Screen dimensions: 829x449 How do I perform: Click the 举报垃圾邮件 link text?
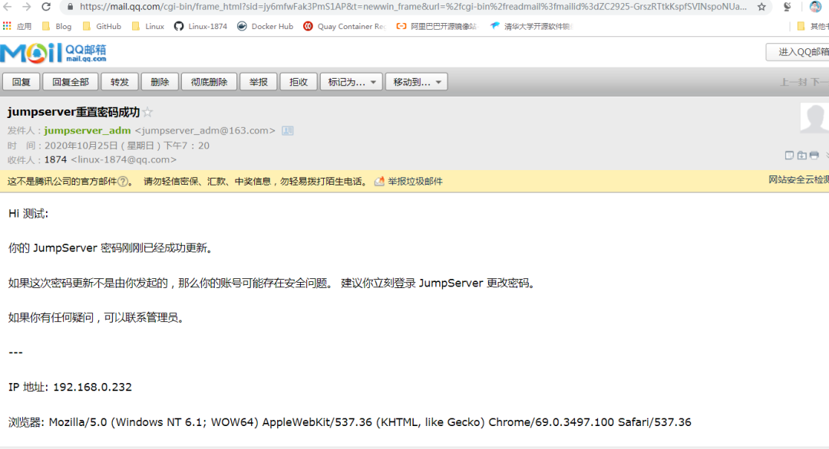[x=415, y=182]
